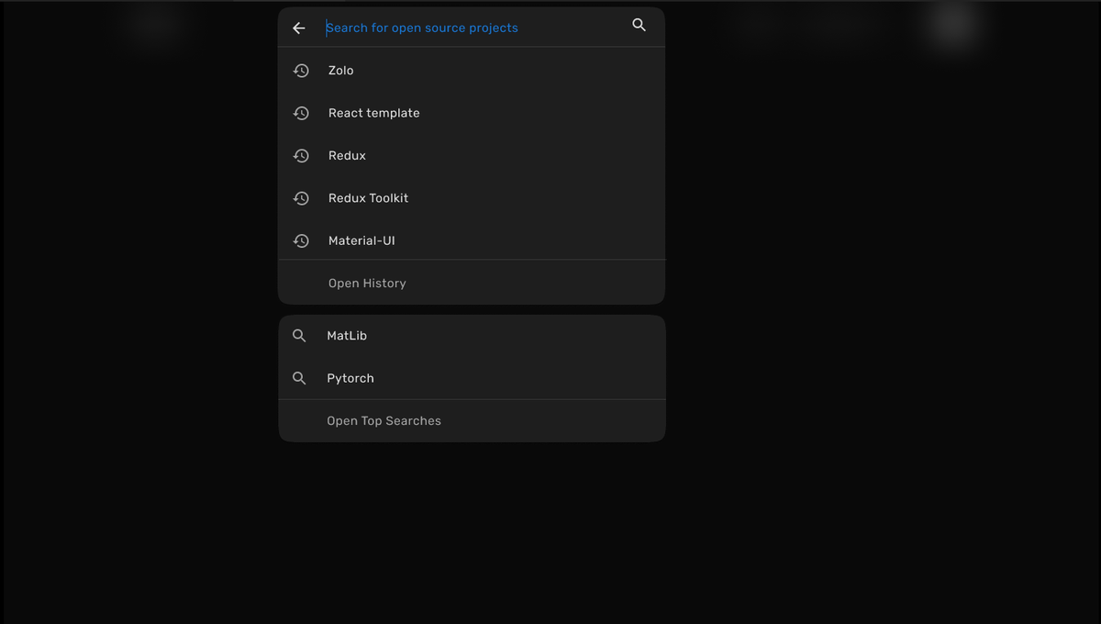Click the history icon beside Redux
The width and height of the screenshot is (1101, 624).
tap(301, 156)
